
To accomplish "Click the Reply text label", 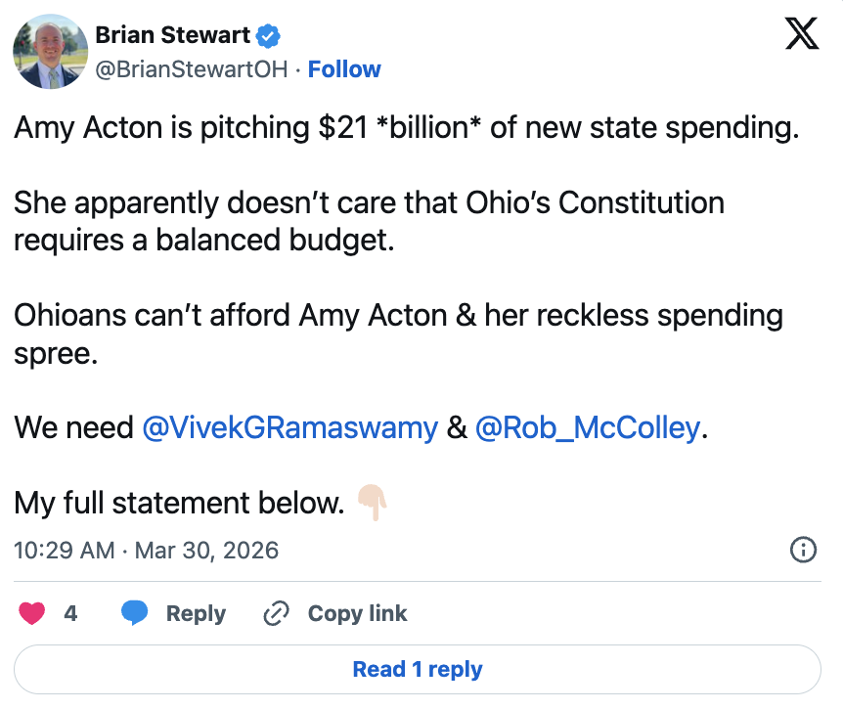I will 196,612.
